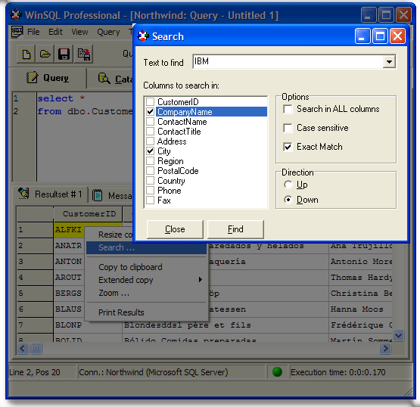Choose Zoom... from the context menu
420x407 pixels.
click(x=146, y=293)
